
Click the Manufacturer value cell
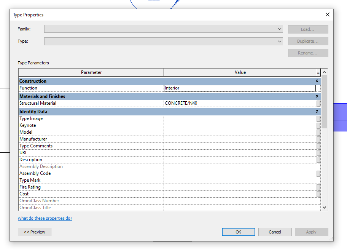point(240,139)
